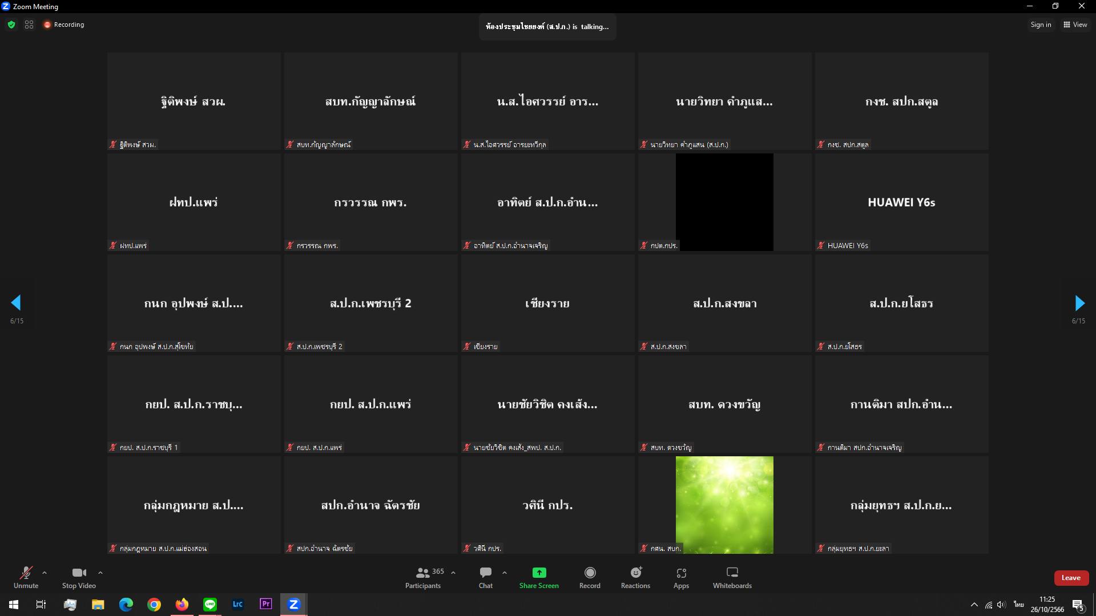The height and width of the screenshot is (616, 1096).
Task: Click the Zoom taskbar icon
Action: click(x=294, y=605)
